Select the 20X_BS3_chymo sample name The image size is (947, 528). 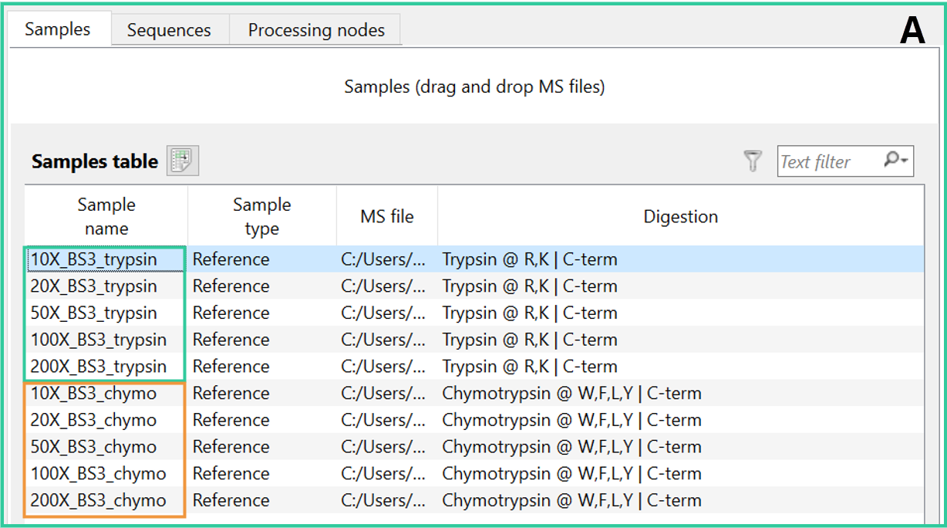[x=93, y=420]
